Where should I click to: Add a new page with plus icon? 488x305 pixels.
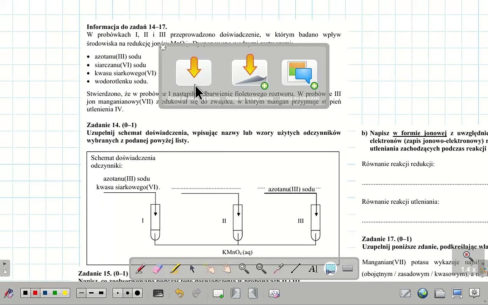point(218,294)
